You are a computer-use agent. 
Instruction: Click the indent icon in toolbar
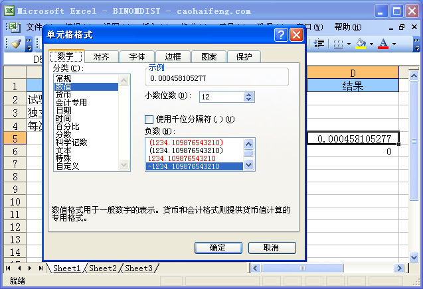point(319,44)
